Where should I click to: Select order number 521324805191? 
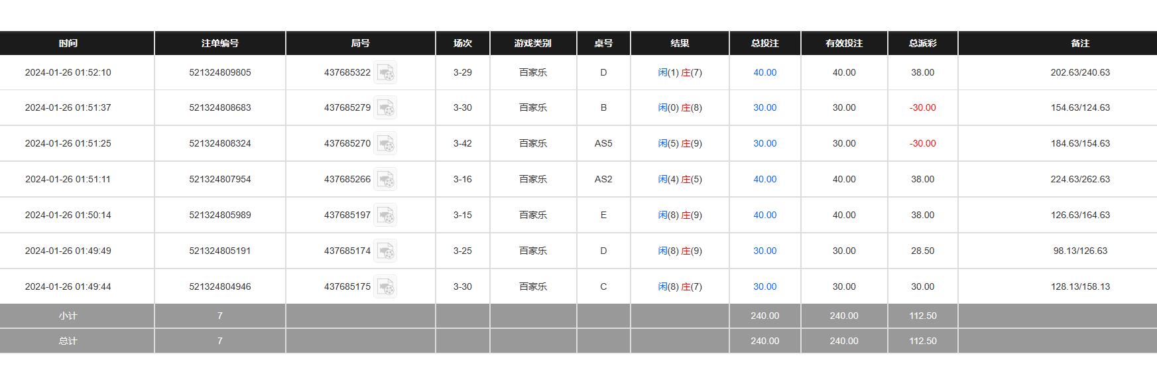point(220,251)
